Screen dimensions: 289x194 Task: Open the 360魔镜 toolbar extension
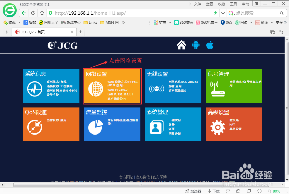click(183, 22)
